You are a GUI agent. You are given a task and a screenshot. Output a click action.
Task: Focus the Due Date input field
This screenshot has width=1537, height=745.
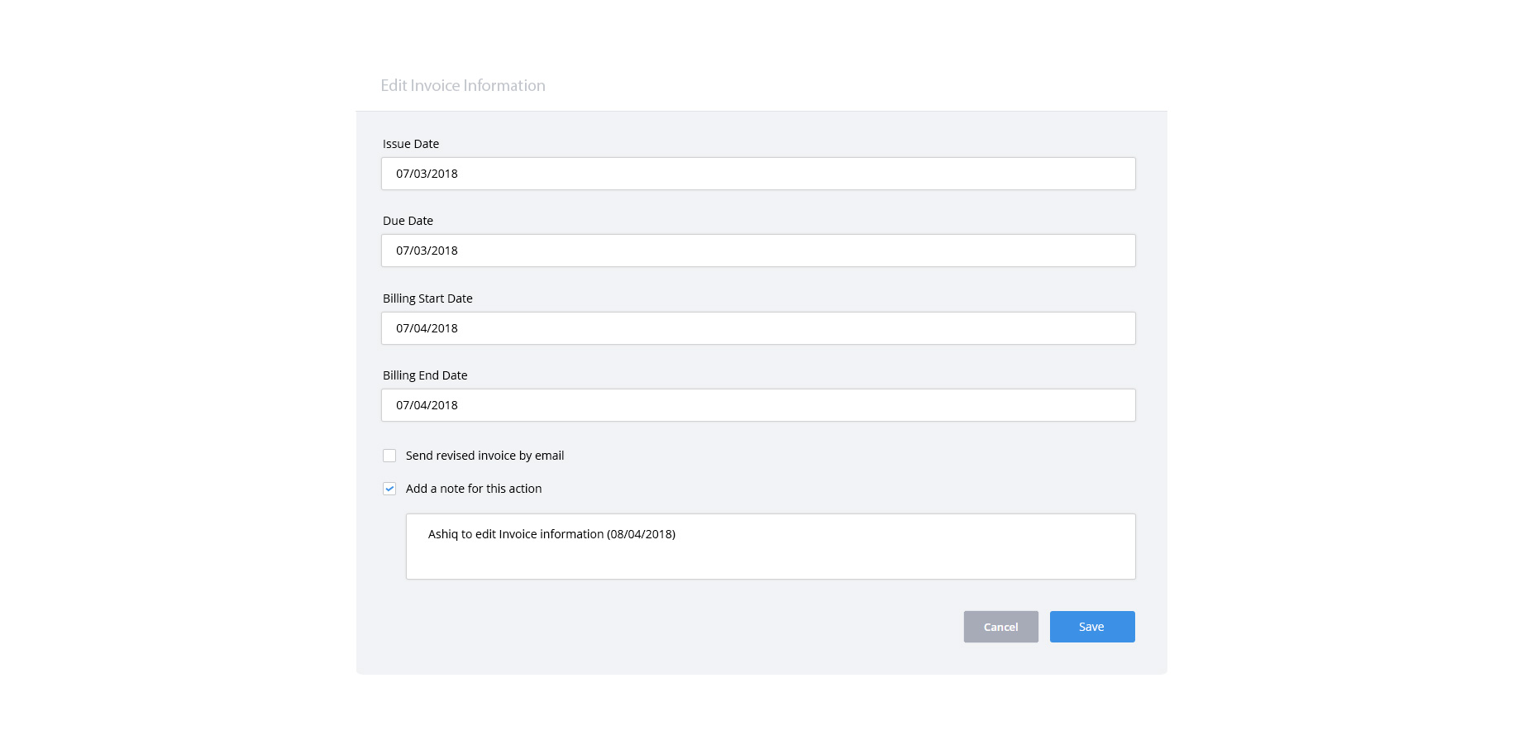pyautogui.click(x=757, y=251)
